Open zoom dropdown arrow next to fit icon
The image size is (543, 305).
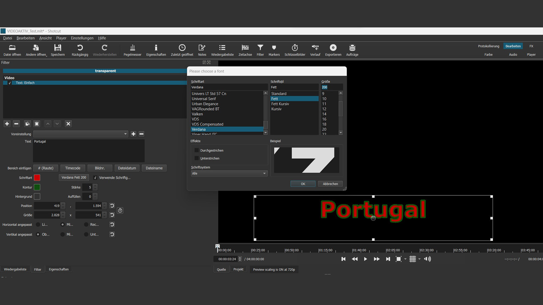[x=405, y=259]
